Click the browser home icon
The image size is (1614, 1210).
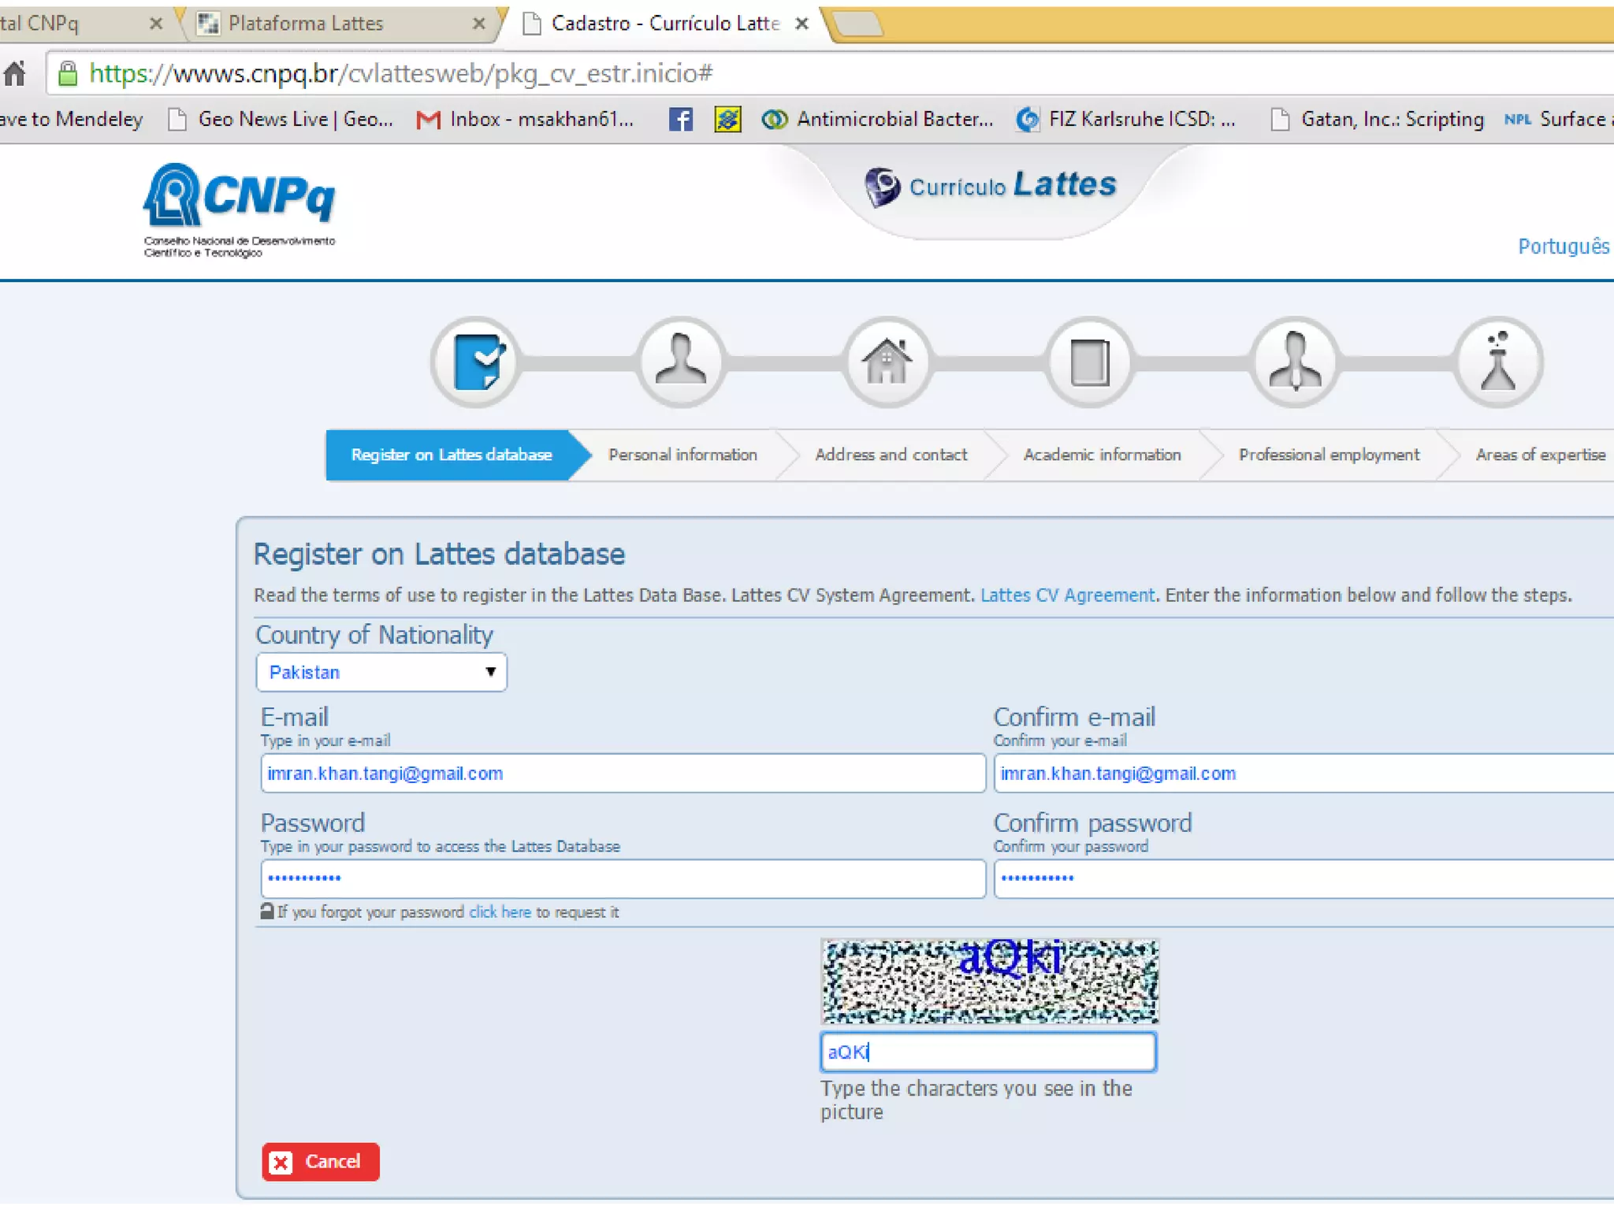click(16, 74)
